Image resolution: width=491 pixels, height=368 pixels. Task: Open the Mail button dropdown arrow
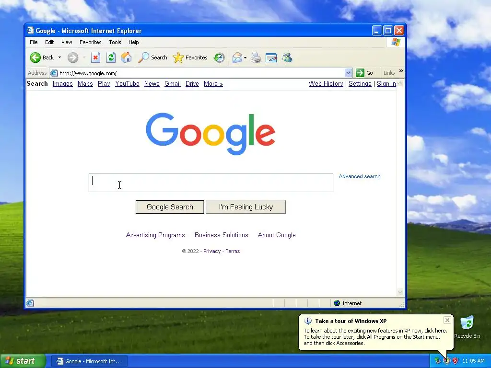(x=245, y=57)
